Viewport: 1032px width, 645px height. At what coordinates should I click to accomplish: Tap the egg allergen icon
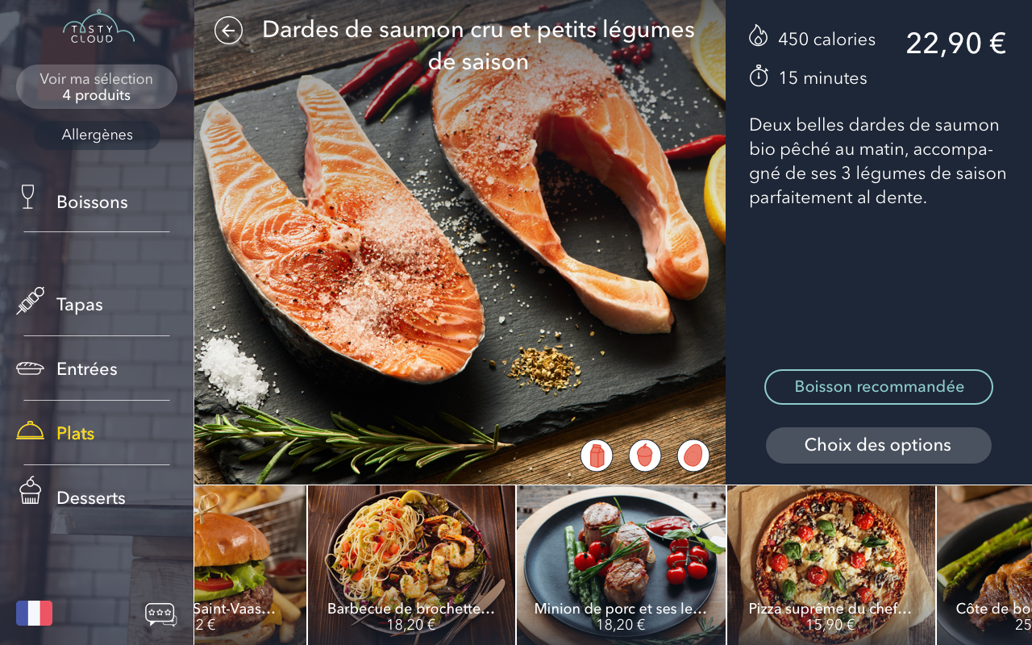click(693, 456)
